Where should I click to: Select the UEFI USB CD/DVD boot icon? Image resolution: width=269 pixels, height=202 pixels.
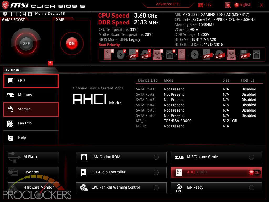(146, 54)
